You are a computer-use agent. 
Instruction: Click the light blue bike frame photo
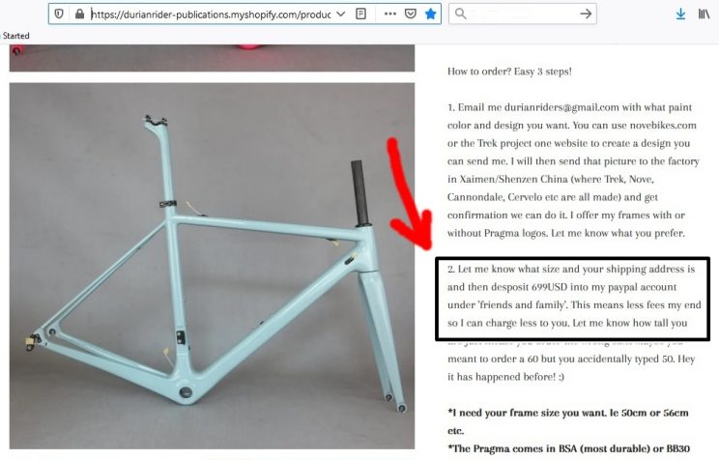click(212, 266)
